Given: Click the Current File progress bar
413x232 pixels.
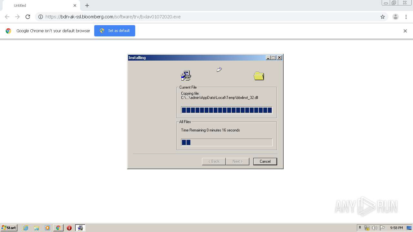Looking at the screenshot, I should tap(227, 110).
